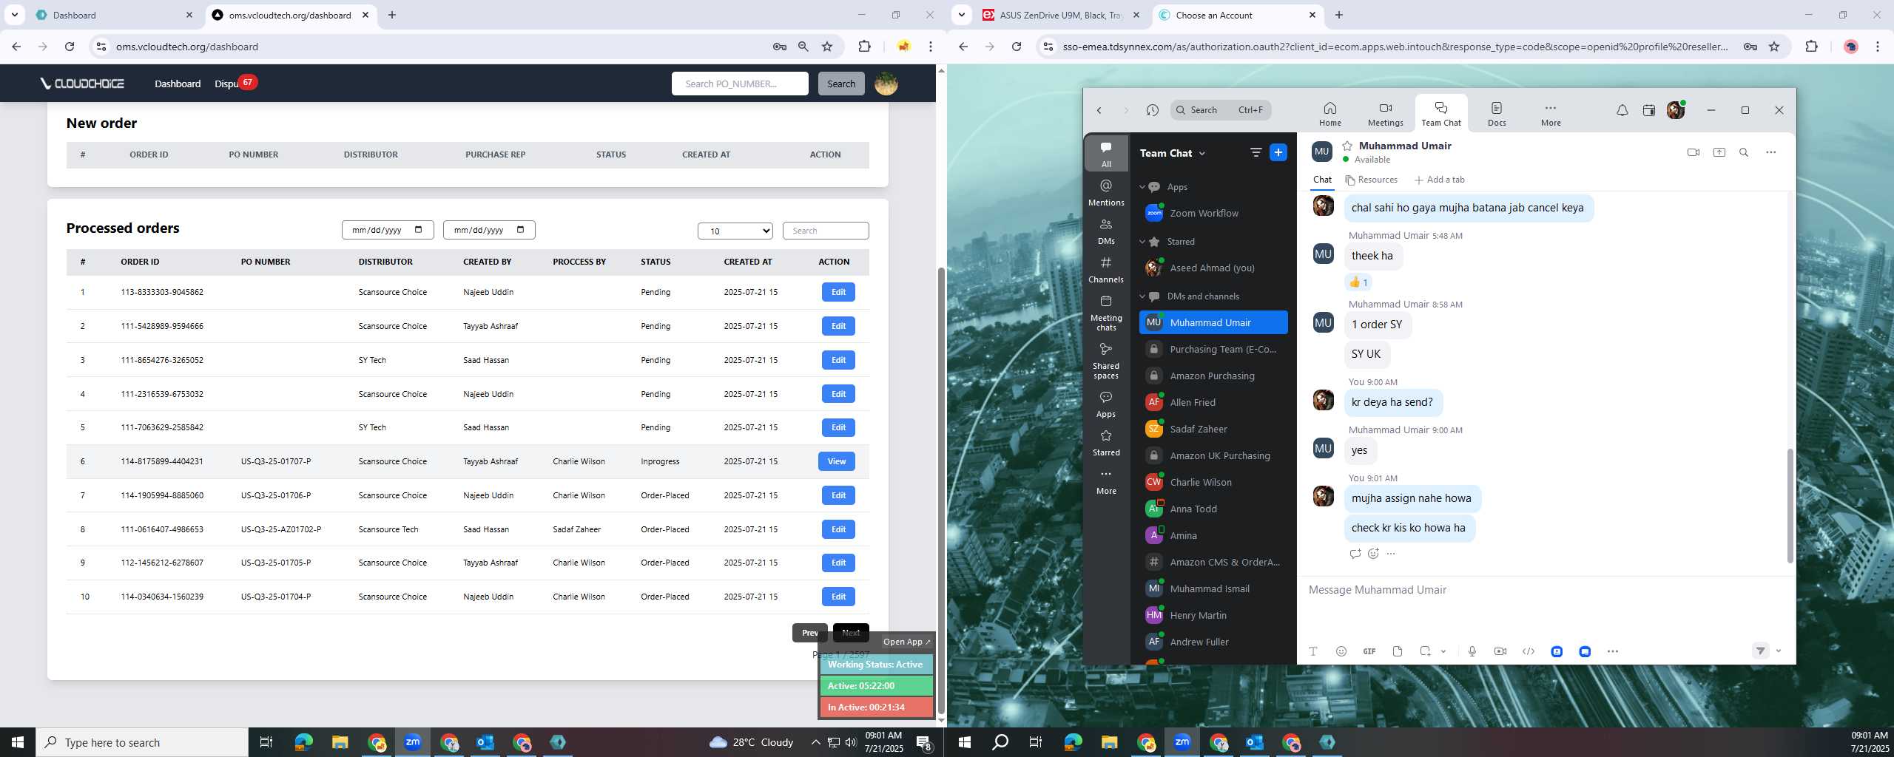Open Charlie Wilson chat in list
The height and width of the screenshot is (757, 1894).
[x=1213, y=482]
